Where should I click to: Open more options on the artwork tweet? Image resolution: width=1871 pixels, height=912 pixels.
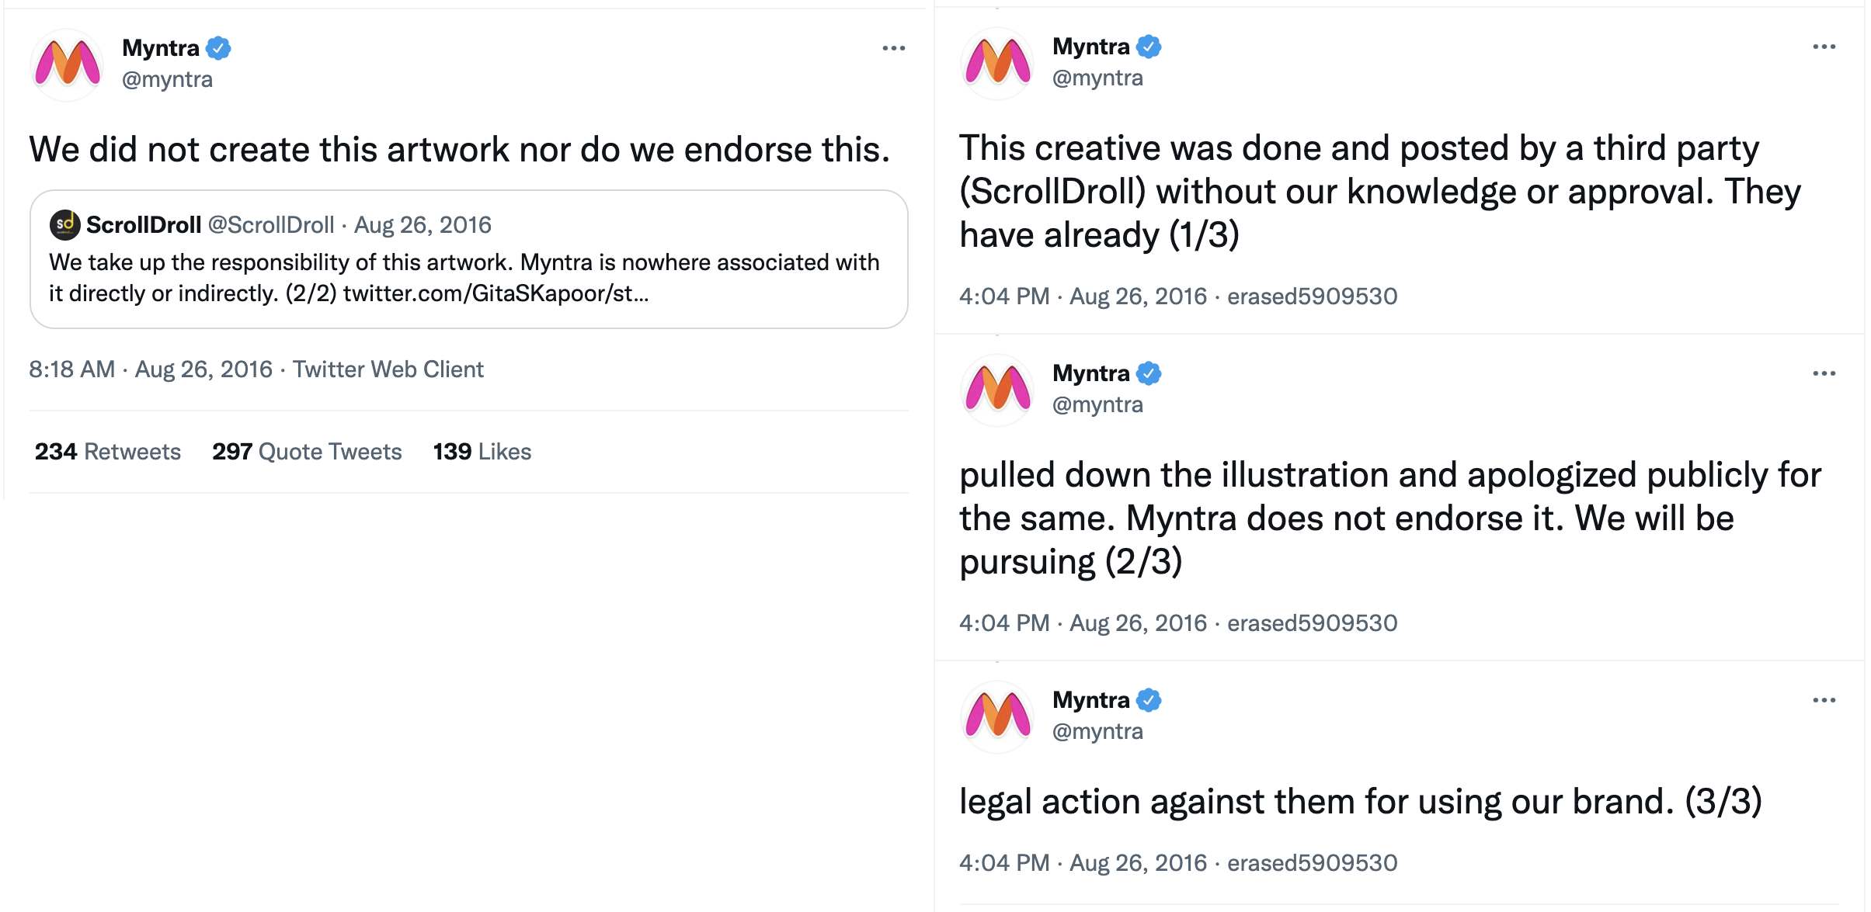click(x=893, y=48)
